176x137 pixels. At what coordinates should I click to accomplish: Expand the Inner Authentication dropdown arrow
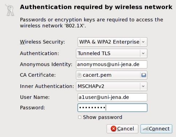pyautogui.click(x=143, y=86)
